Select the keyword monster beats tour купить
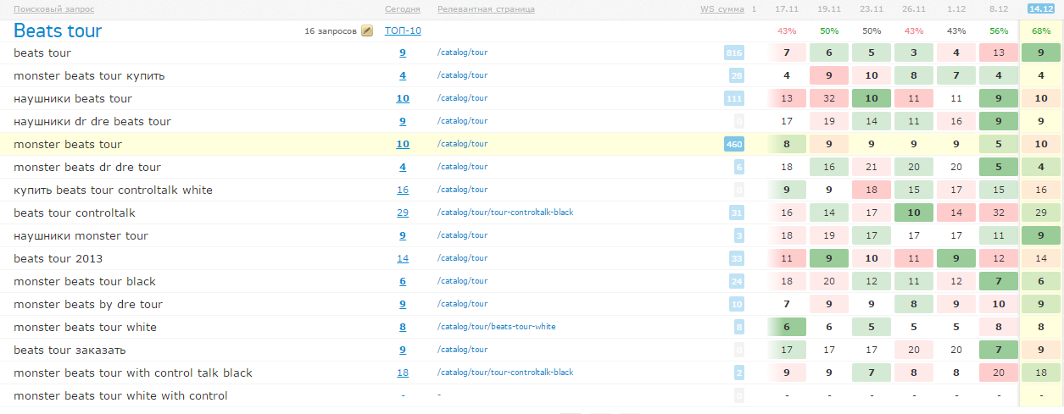Screen dimensions: 1064x414 (x=89, y=75)
